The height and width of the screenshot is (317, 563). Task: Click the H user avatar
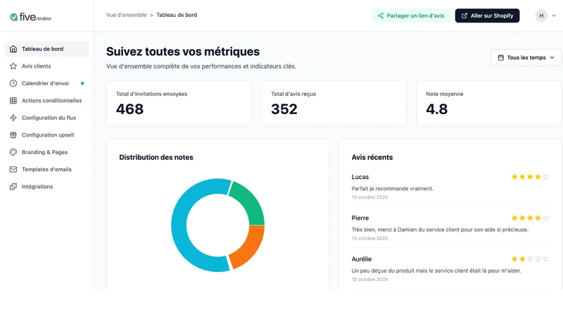pos(541,15)
